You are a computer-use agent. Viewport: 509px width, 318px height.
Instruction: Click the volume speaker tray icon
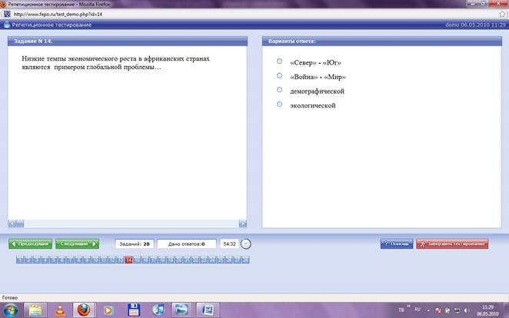point(467,310)
